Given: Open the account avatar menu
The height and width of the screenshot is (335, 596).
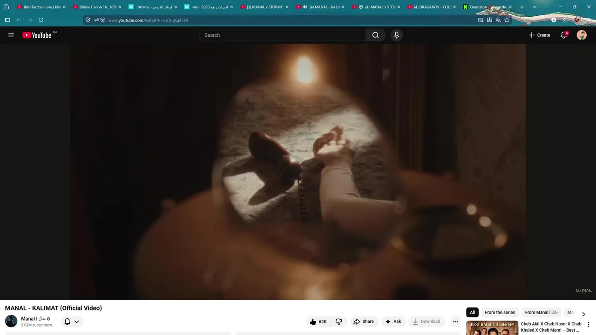Looking at the screenshot, I should [x=582, y=35].
